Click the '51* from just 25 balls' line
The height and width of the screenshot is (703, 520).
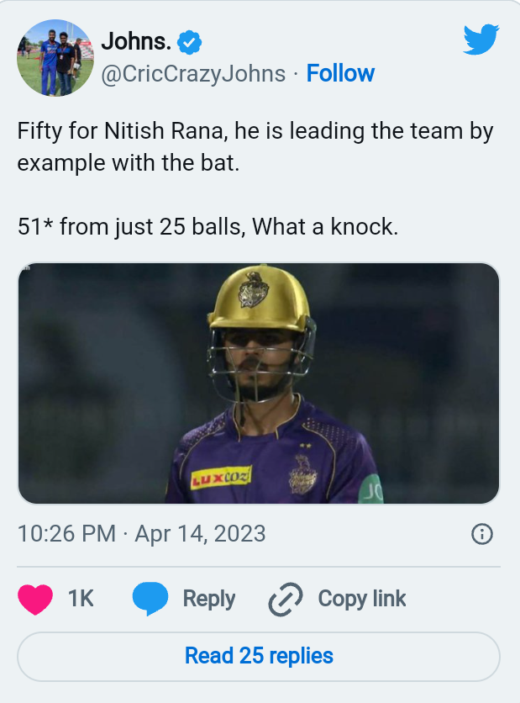pos(207,226)
